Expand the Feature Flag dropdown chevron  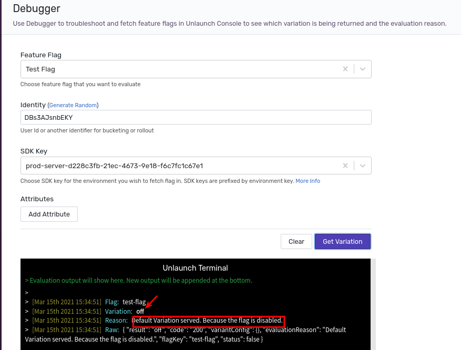coord(363,69)
